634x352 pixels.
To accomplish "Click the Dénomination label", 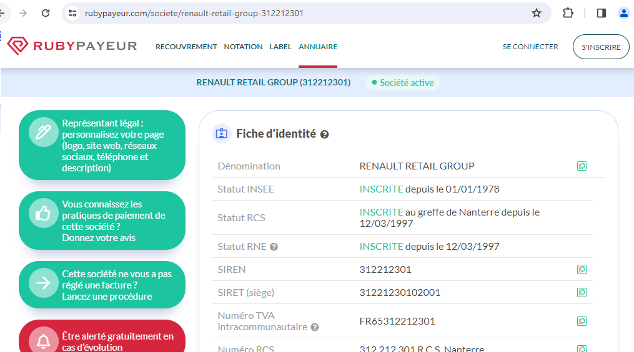I will click(249, 166).
